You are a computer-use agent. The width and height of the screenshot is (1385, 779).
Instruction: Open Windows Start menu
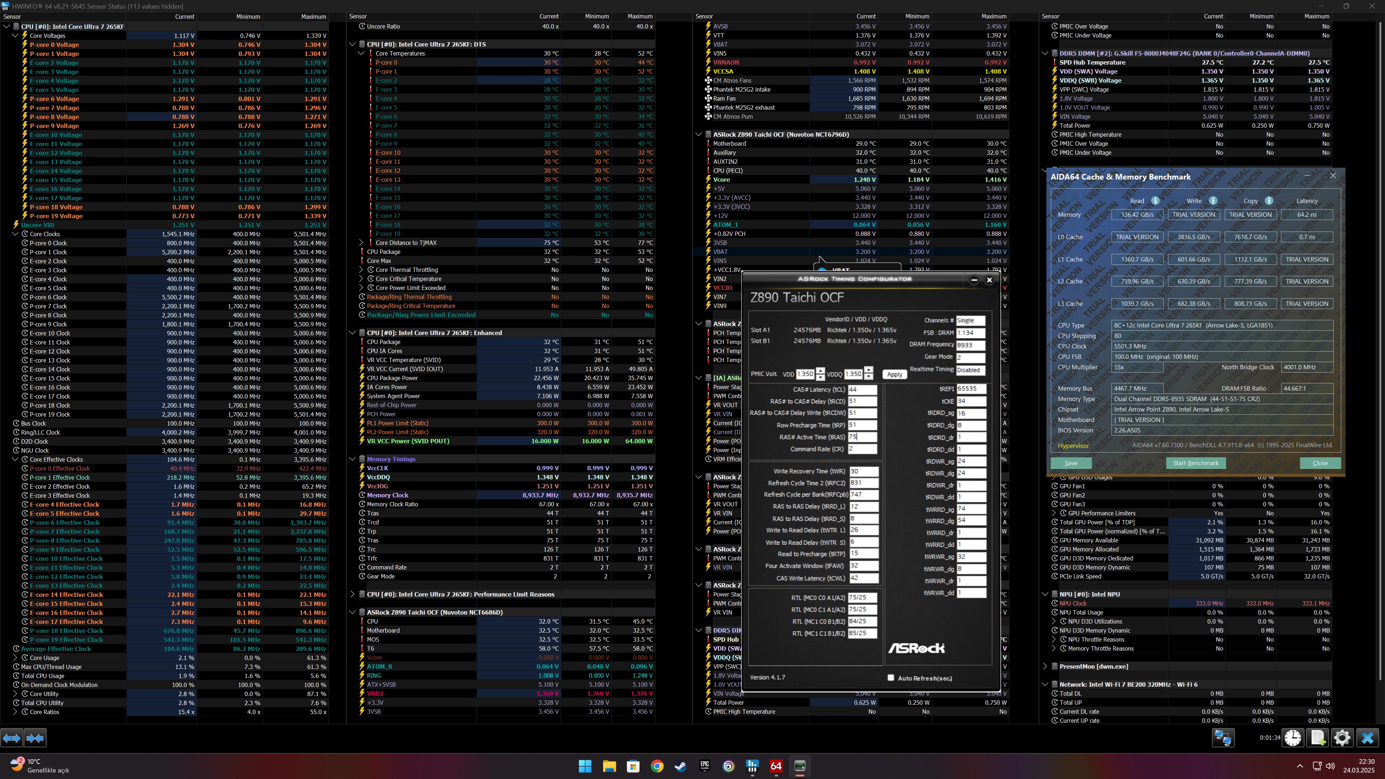point(585,766)
